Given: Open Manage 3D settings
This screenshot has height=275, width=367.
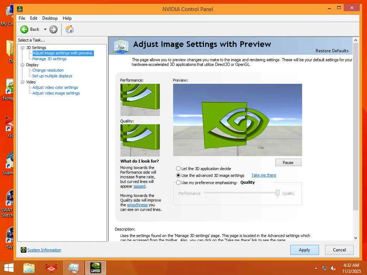Looking at the screenshot, I should [49, 59].
